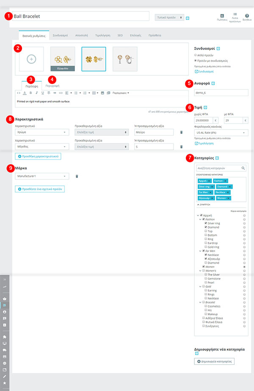Check the Pearl category checkbox

click(x=206, y=282)
